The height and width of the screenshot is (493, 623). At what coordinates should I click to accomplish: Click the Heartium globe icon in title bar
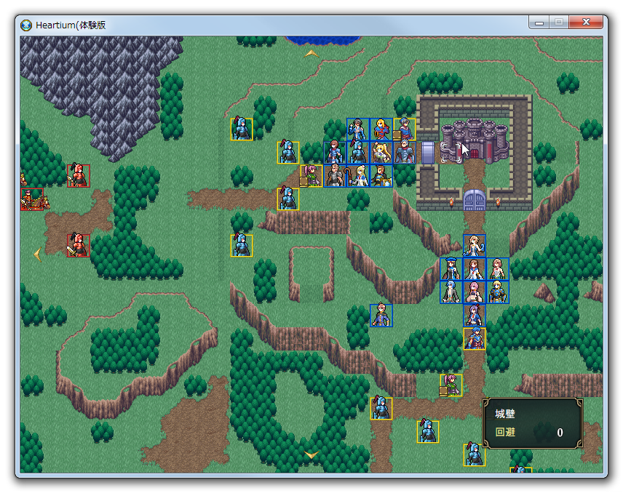coord(26,25)
